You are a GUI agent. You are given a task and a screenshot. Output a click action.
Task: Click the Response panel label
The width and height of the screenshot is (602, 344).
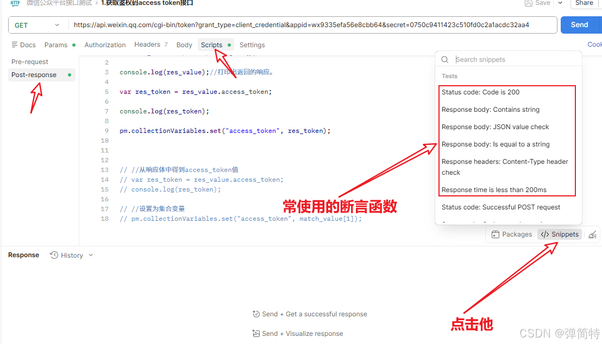point(23,255)
